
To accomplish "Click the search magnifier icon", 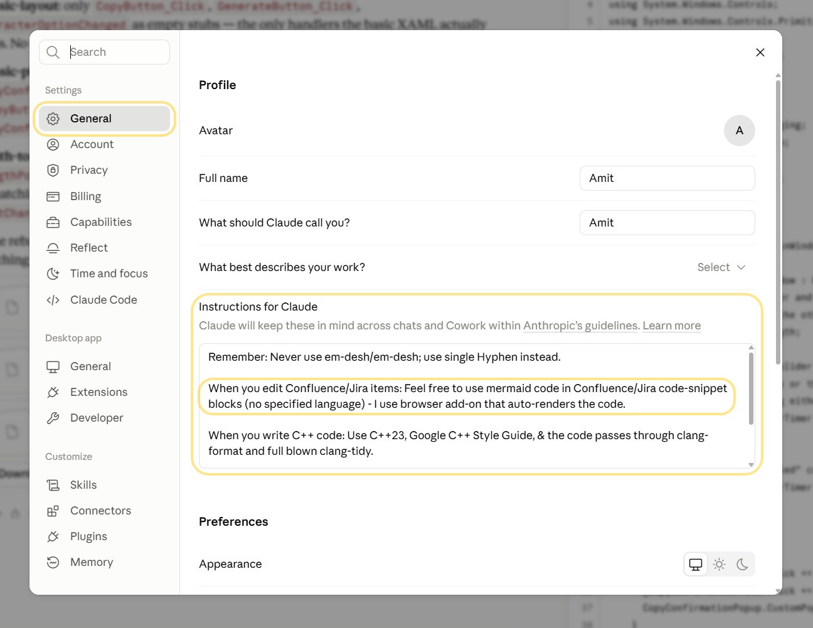I will pyautogui.click(x=53, y=52).
